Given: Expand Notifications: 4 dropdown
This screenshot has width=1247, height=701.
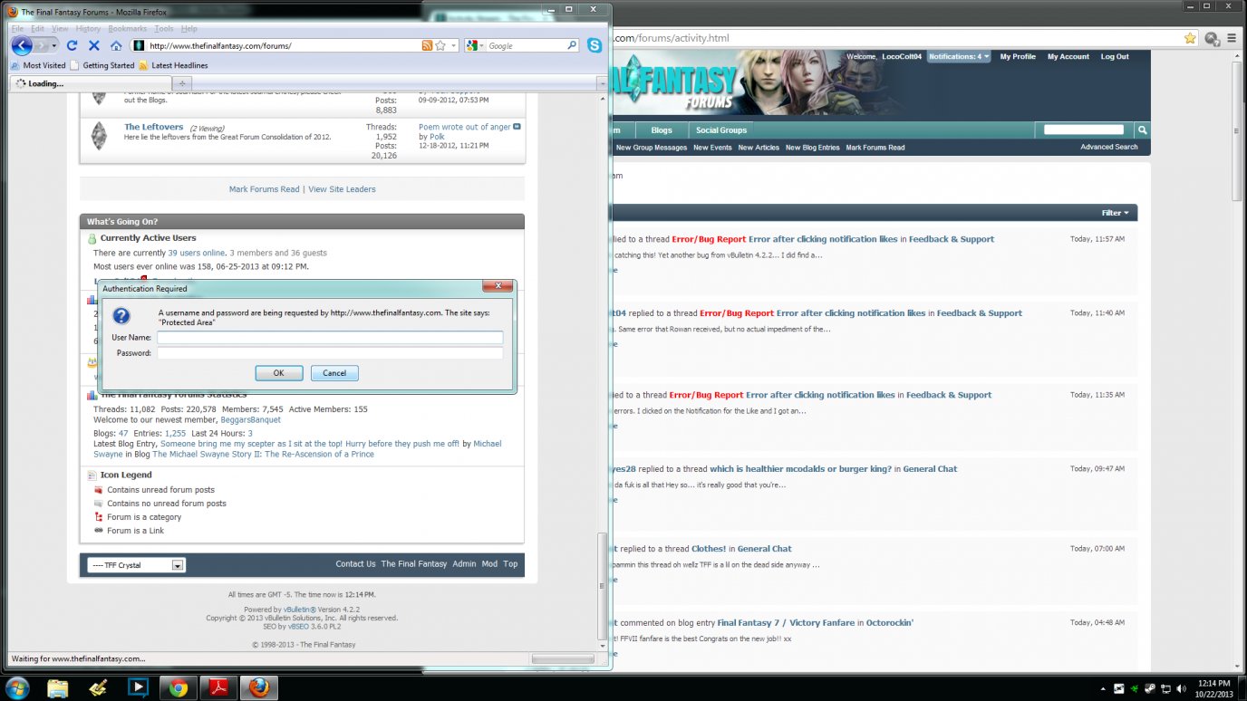Looking at the screenshot, I should (958, 57).
